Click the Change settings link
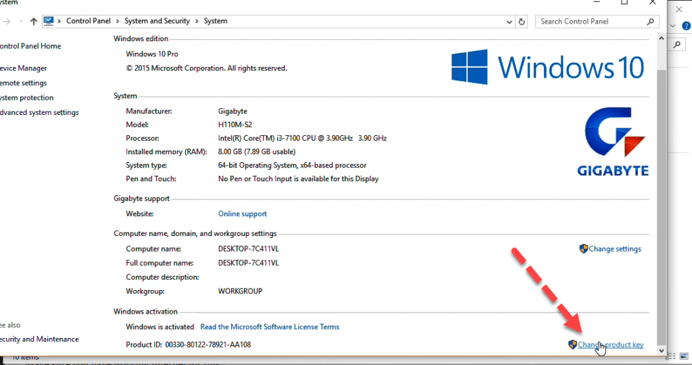Viewport: 692px width, 365px height. [x=615, y=249]
